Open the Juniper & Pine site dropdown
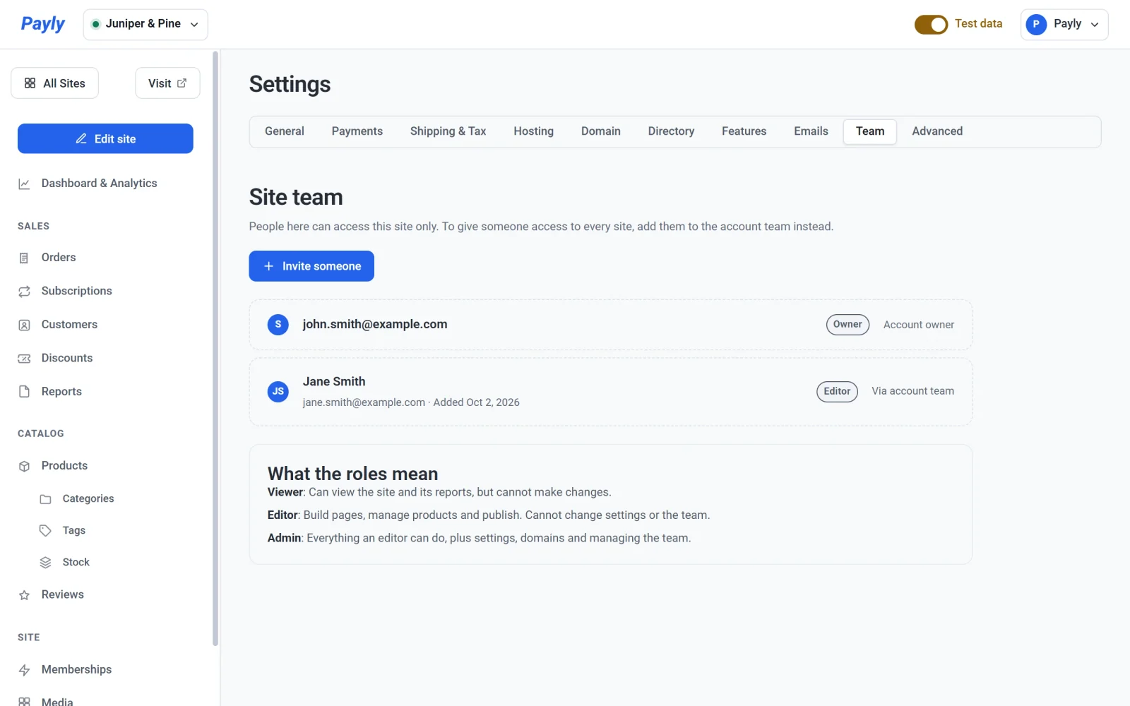The width and height of the screenshot is (1130, 706). coord(145,25)
